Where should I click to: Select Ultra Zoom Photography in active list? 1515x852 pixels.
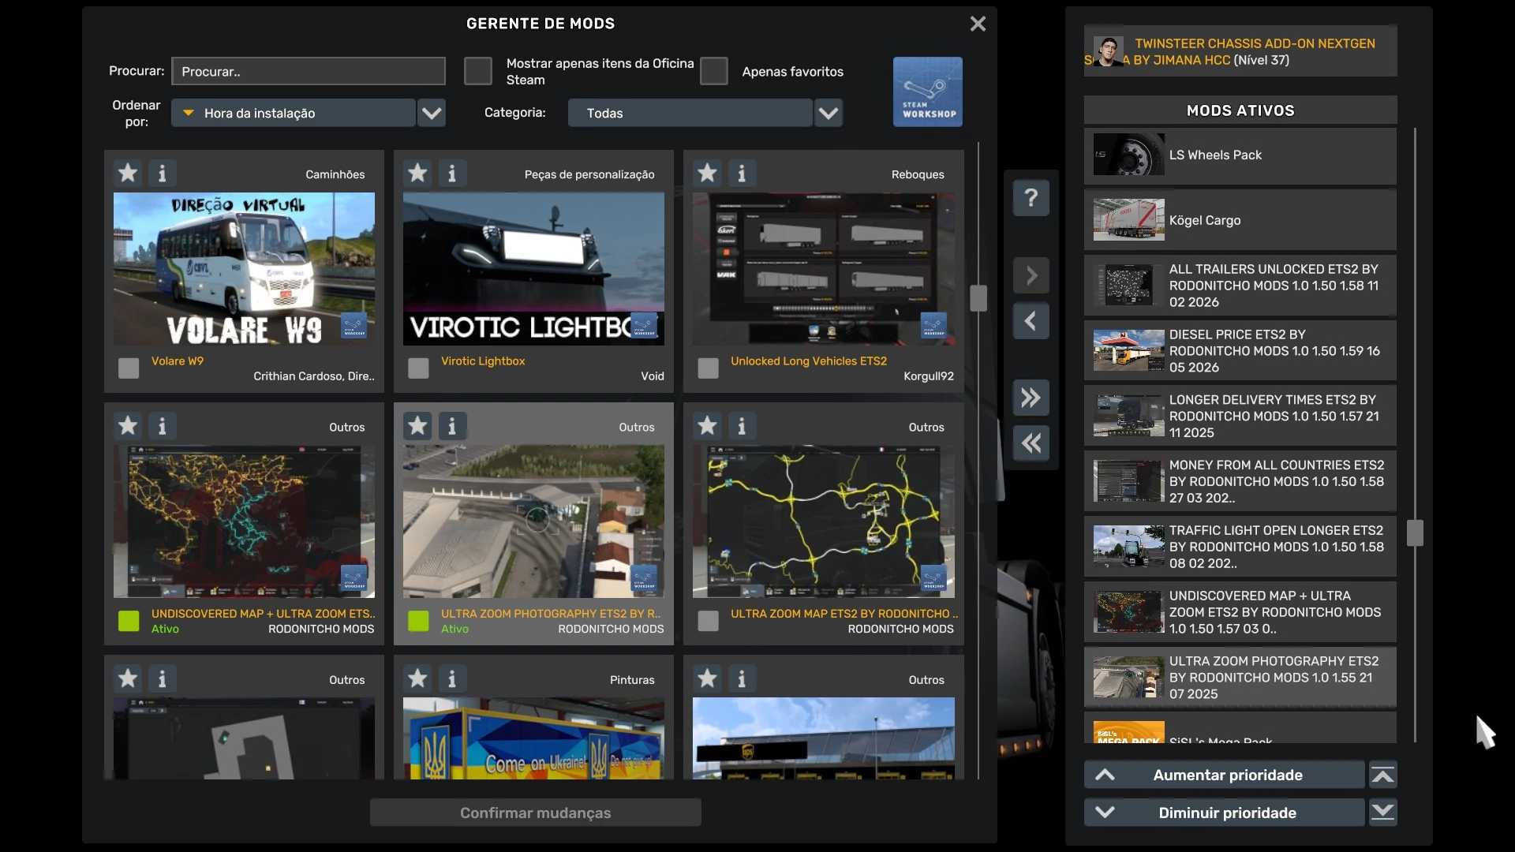[1240, 678]
